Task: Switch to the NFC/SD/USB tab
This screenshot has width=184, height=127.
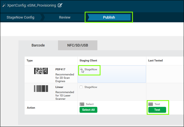Action: (78, 45)
